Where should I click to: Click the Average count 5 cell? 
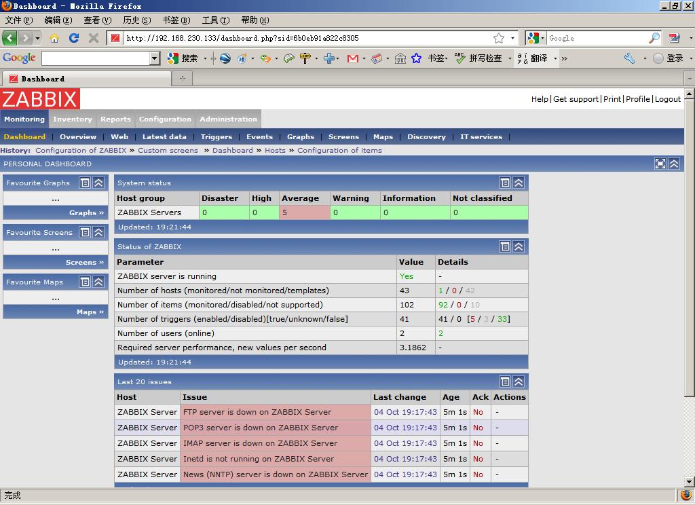305,212
